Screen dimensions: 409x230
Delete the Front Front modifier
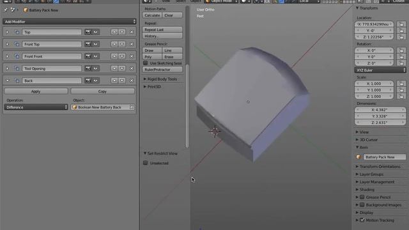[132, 56]
